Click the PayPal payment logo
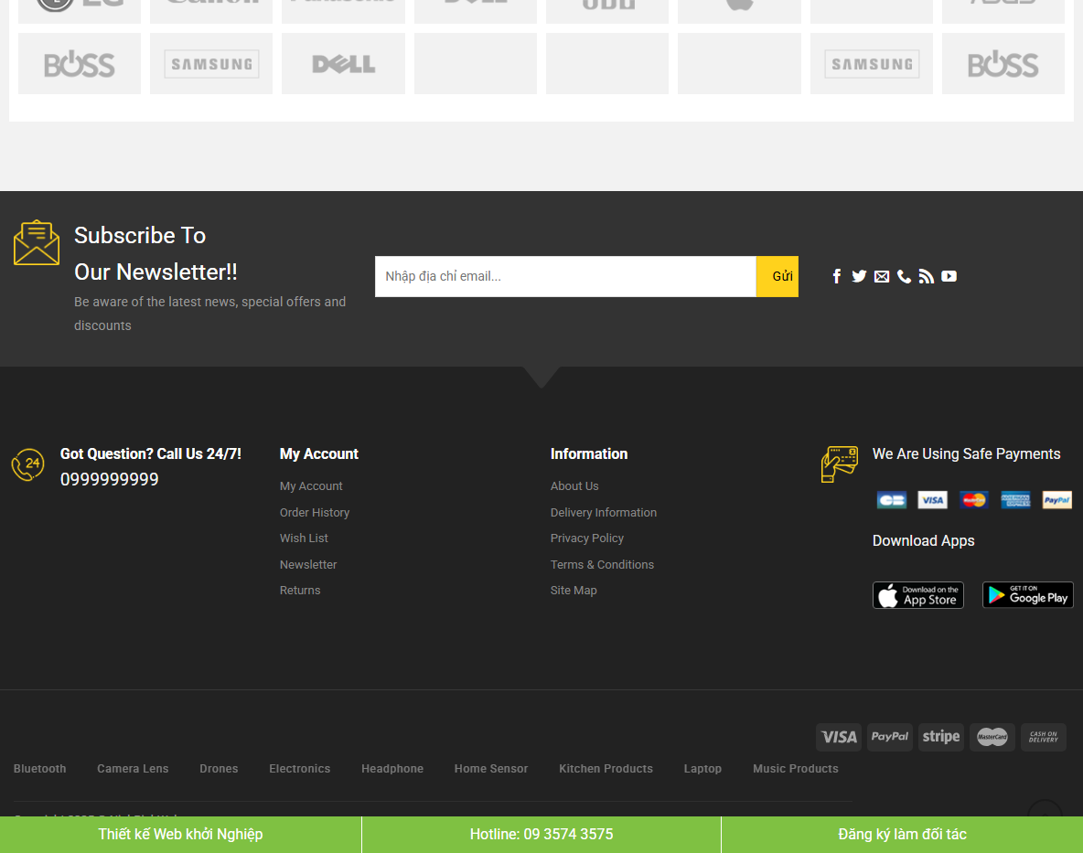The height and width of the screenshot is (853, 1083). (889, 737)
